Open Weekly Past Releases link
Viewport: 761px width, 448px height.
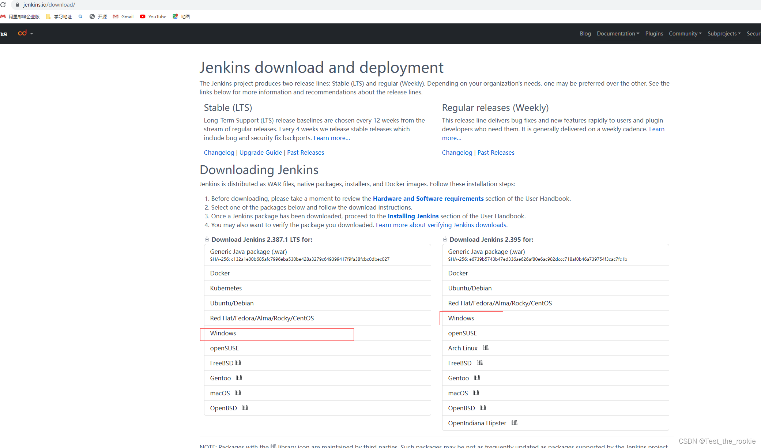pos(496,153)
